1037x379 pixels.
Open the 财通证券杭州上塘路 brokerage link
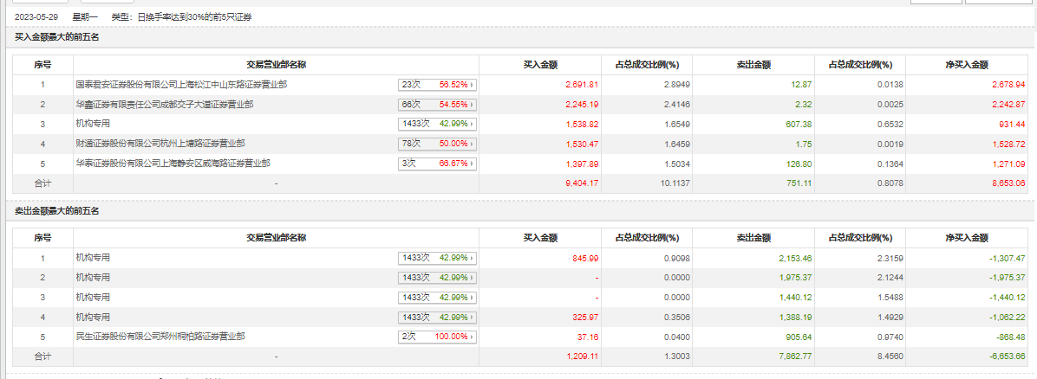(160, 144)
